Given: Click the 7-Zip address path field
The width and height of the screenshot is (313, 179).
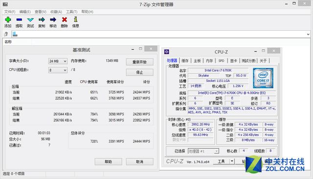Looking at the screenshot, I should [x=161, y=34].
